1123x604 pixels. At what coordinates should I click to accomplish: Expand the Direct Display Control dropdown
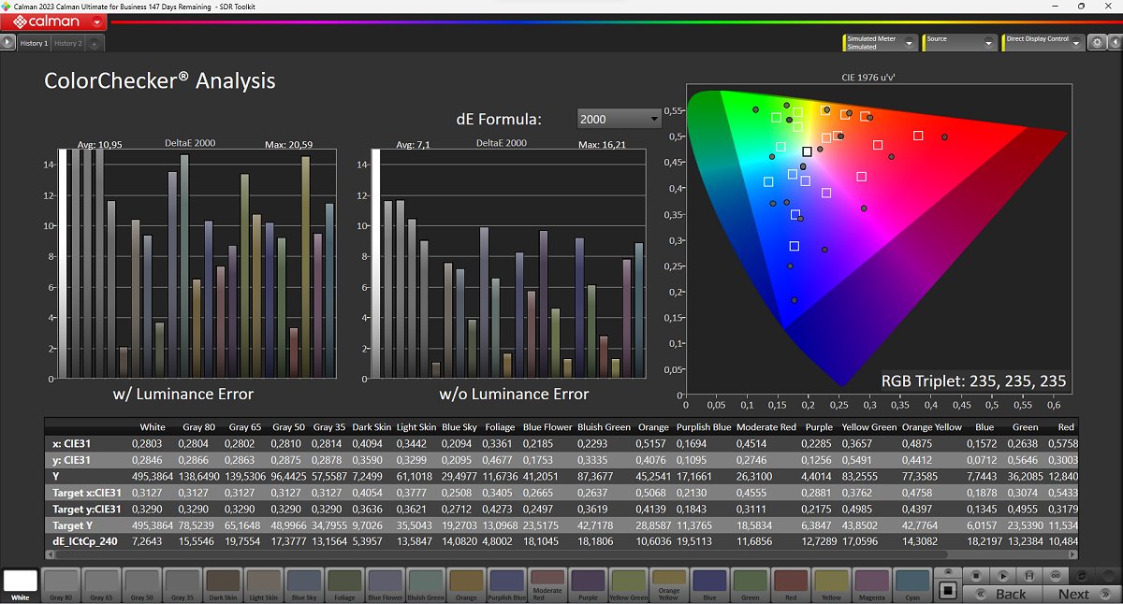[x=1076, y=43]
